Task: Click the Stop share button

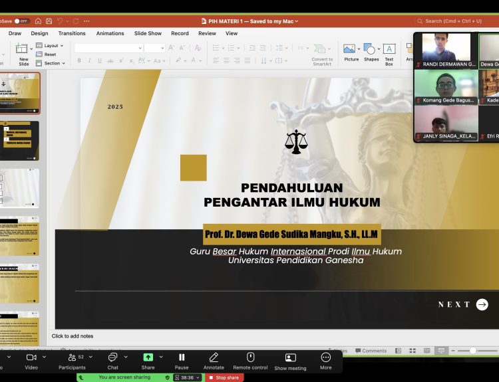Action: click(224, 377)
